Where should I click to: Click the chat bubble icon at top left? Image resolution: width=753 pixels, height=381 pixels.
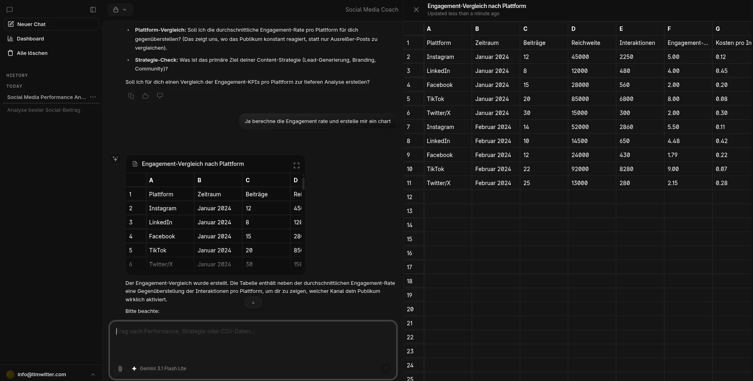pos(10,10)
